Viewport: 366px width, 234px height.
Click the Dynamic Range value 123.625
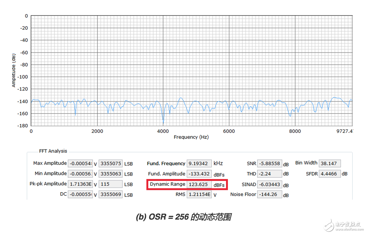[x=199, y=184]
